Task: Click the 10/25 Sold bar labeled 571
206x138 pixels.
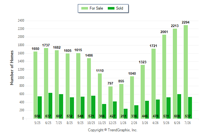Action: pyautogui.click(x=93, y=107)
